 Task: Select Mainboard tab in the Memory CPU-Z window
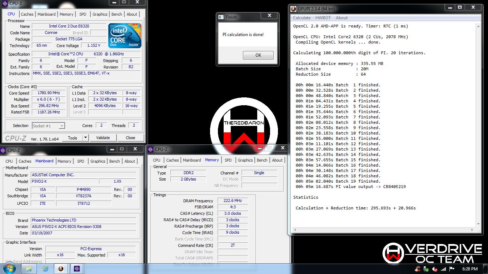(192, 160)
